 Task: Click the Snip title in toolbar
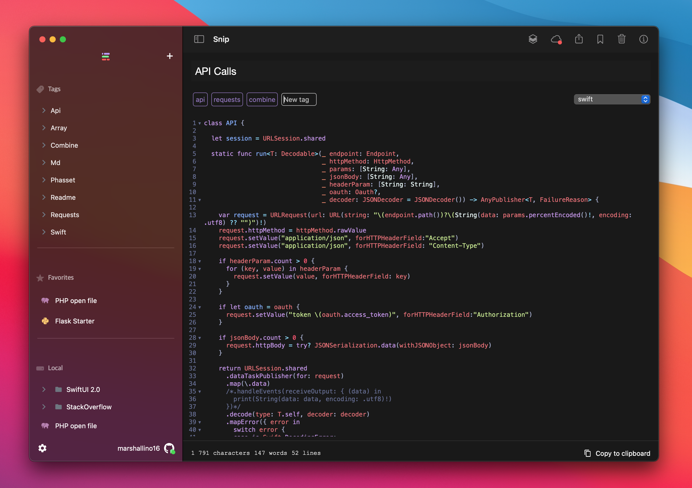click(221, 39)
